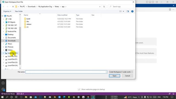
Task: Open the dialog Help icon
Action: coord(132,11)
